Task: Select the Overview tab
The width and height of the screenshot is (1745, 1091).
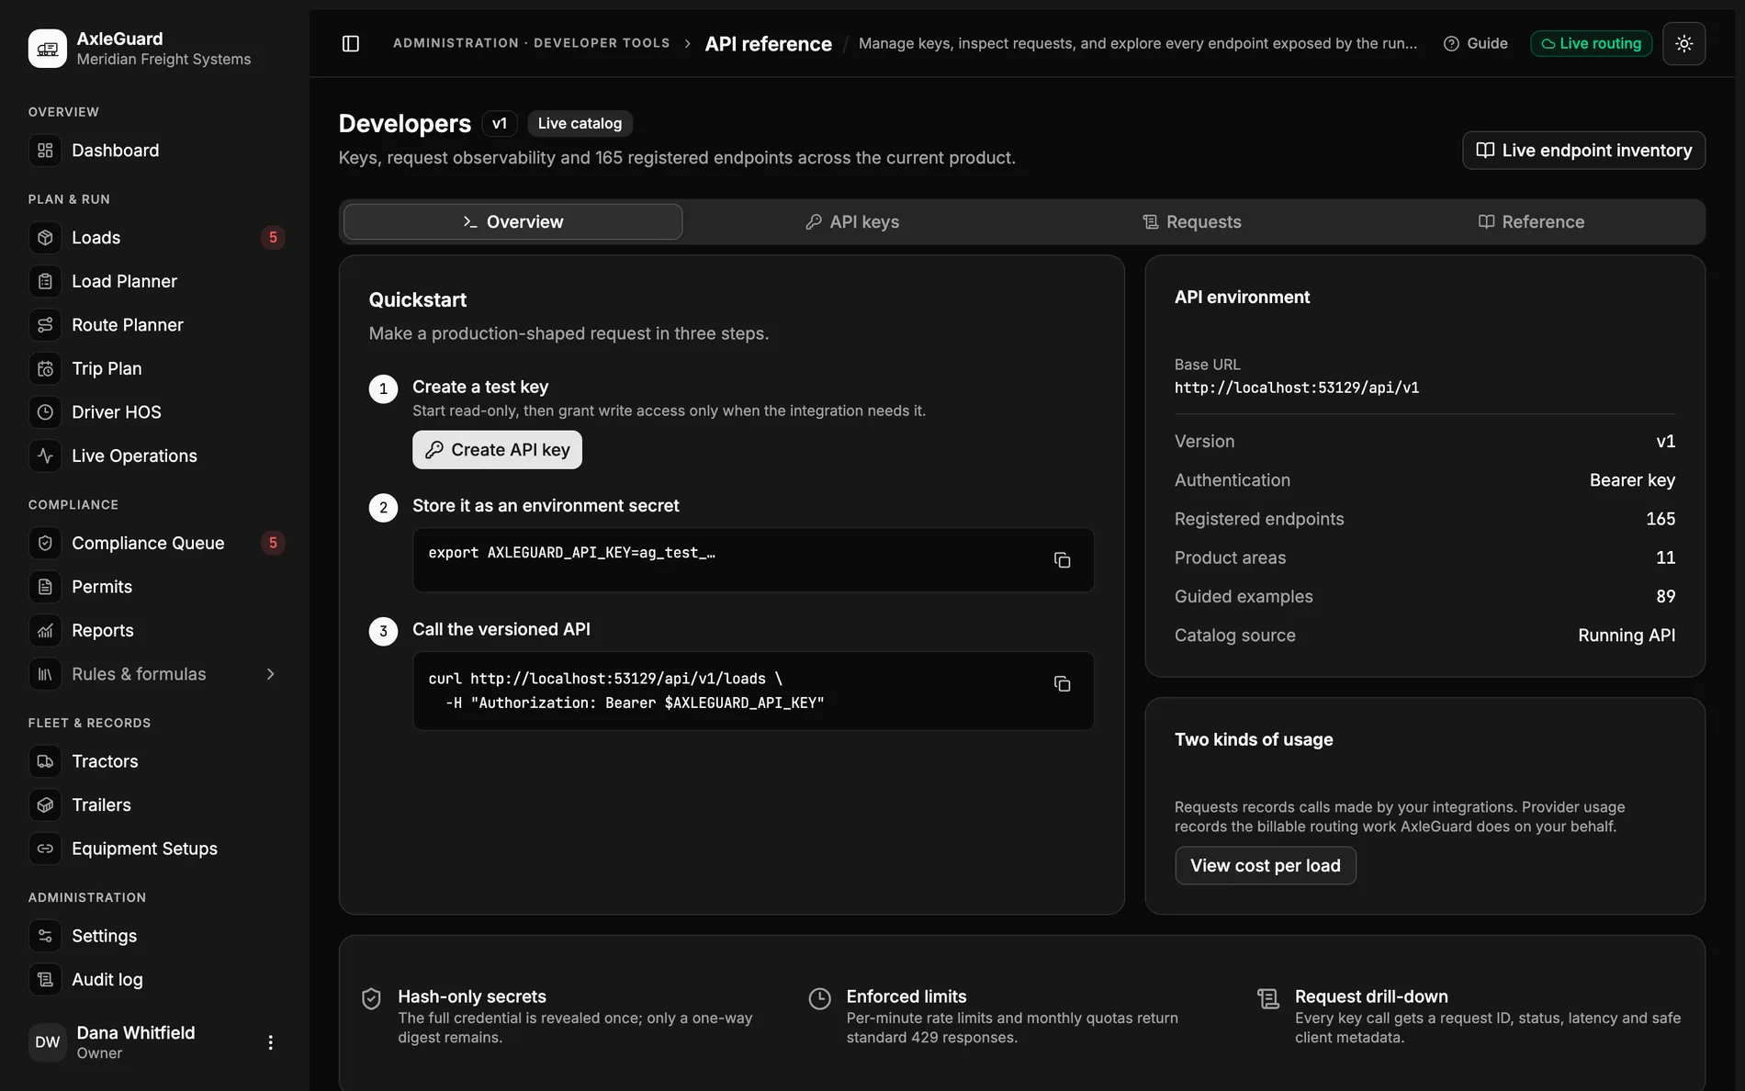Action: coord(512,221)
